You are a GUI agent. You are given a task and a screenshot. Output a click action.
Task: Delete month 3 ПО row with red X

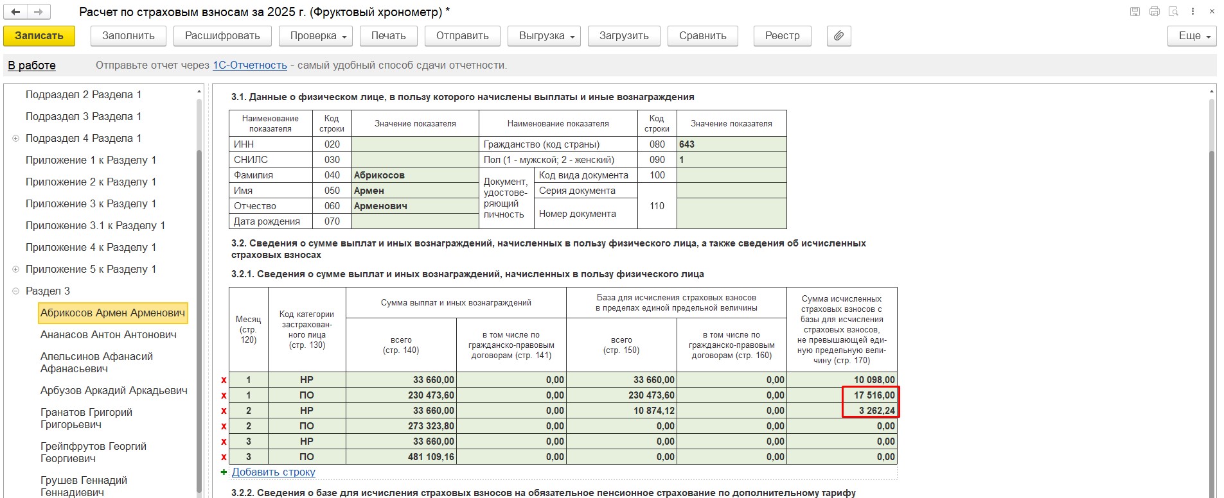point(224,457)
